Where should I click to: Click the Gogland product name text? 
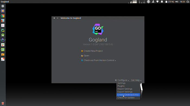[x=98, y=40]
